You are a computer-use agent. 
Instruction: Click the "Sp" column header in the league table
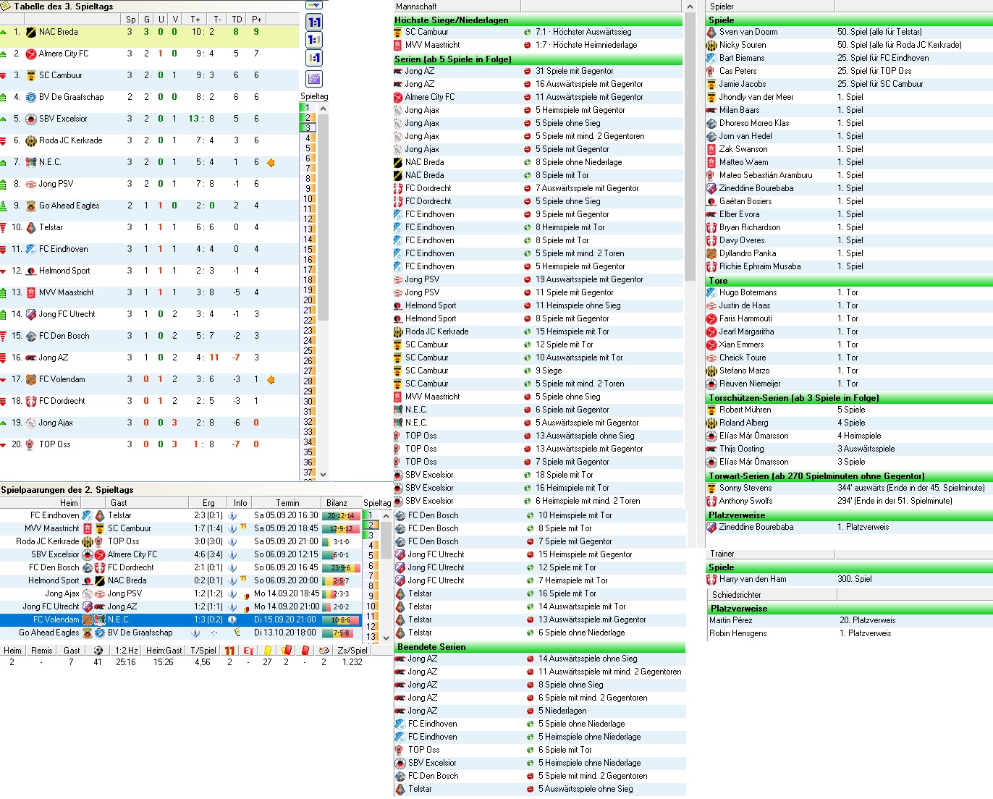(130, 20)
